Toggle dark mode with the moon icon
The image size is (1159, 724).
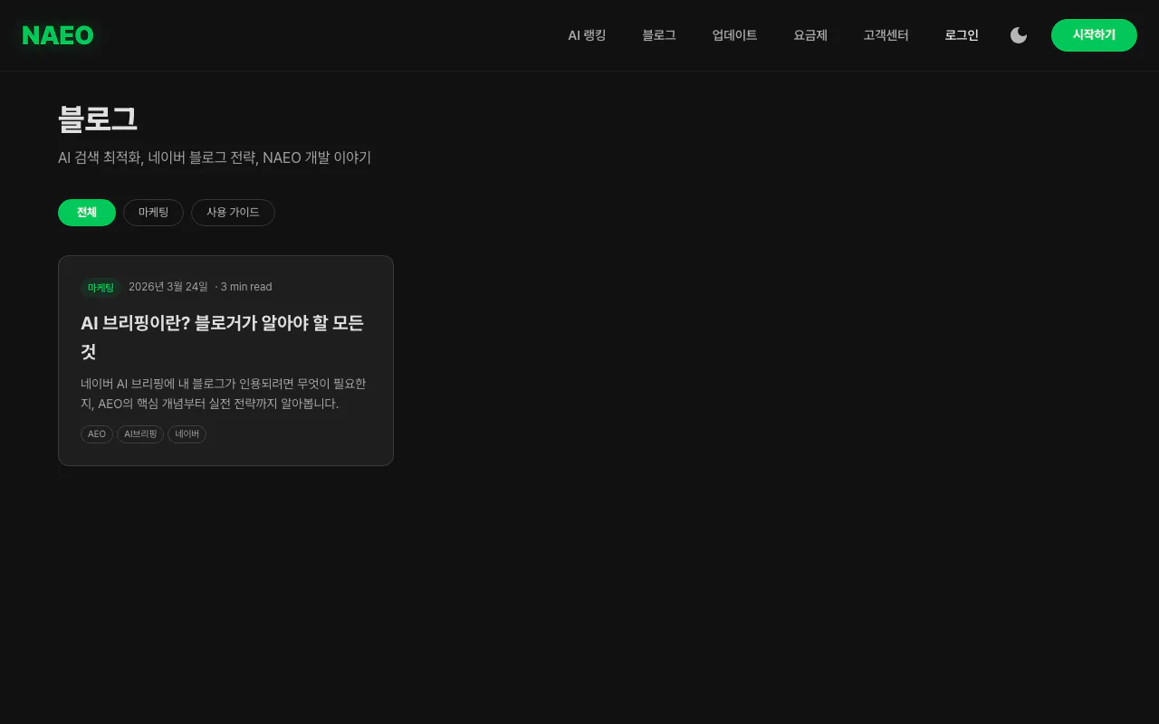point(1019,35)
